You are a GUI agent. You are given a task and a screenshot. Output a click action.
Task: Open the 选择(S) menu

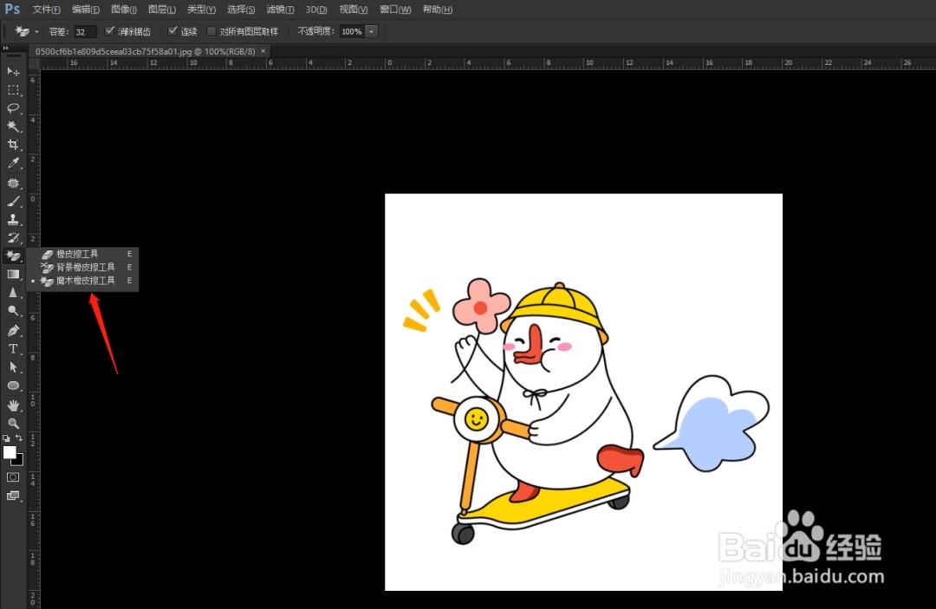coord(241,10)
